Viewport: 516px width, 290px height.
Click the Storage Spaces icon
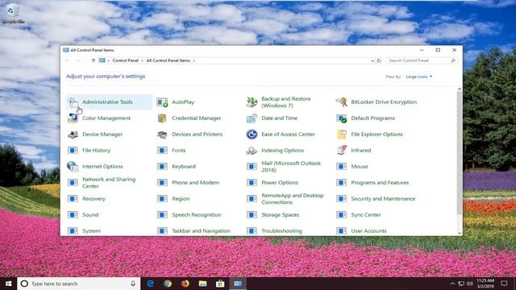[x=252, y=215]
